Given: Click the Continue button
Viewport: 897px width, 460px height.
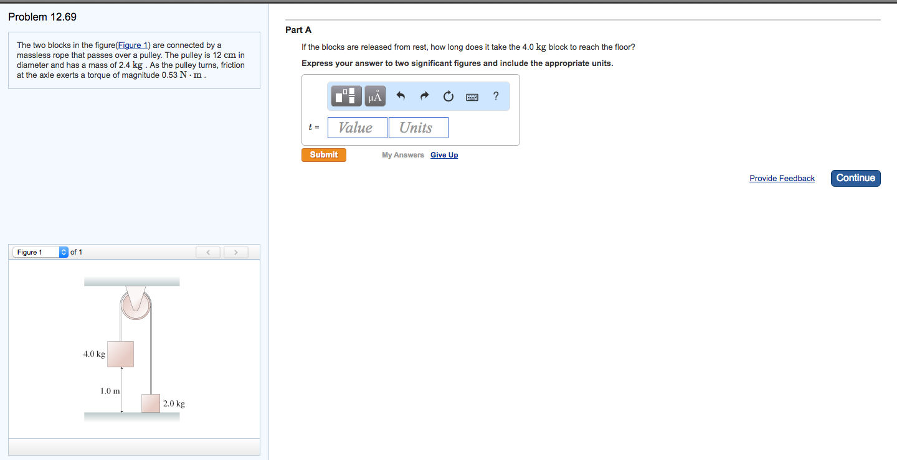Looking at the screenshot, I should (856, 178).
